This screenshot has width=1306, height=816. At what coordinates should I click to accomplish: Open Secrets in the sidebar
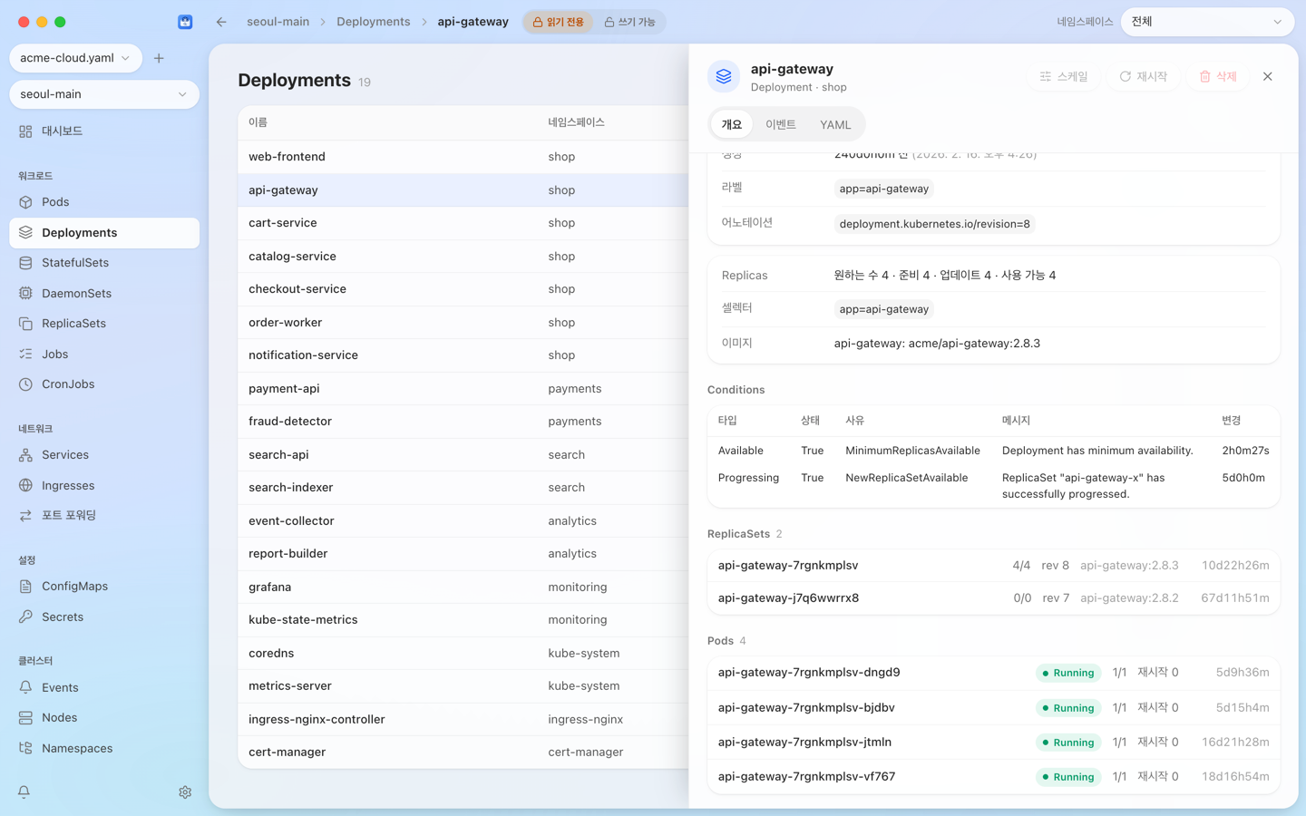tap(104, 617)
